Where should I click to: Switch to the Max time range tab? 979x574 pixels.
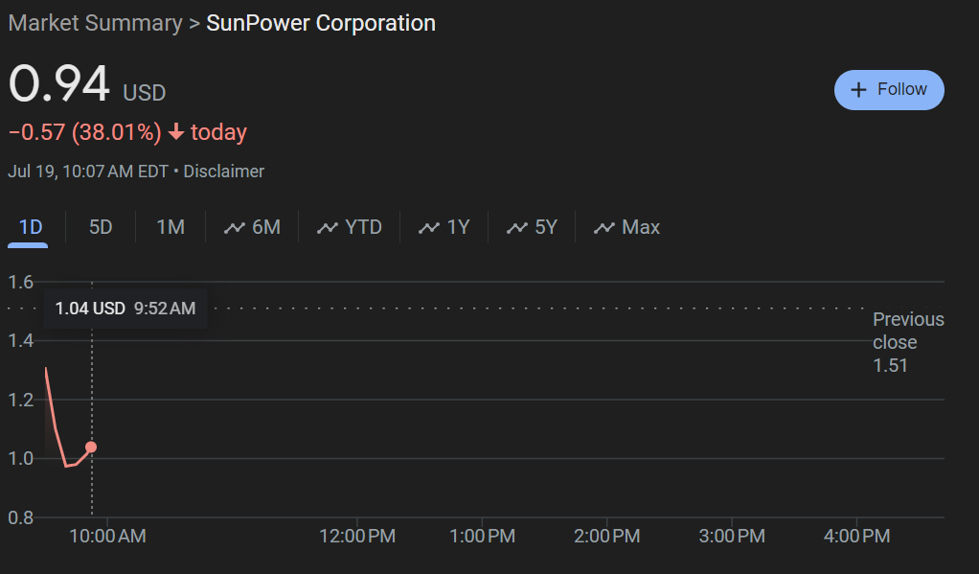(x=626, y=227)
